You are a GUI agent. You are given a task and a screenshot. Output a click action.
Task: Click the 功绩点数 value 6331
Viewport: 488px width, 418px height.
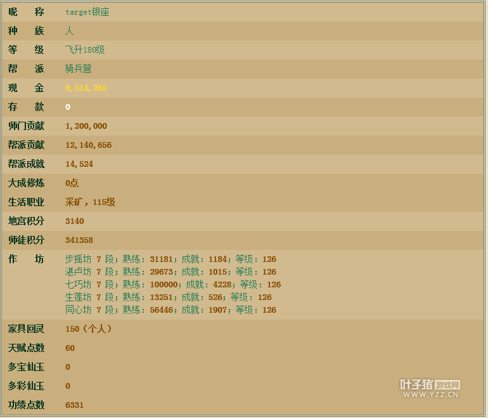click(75, 405)
